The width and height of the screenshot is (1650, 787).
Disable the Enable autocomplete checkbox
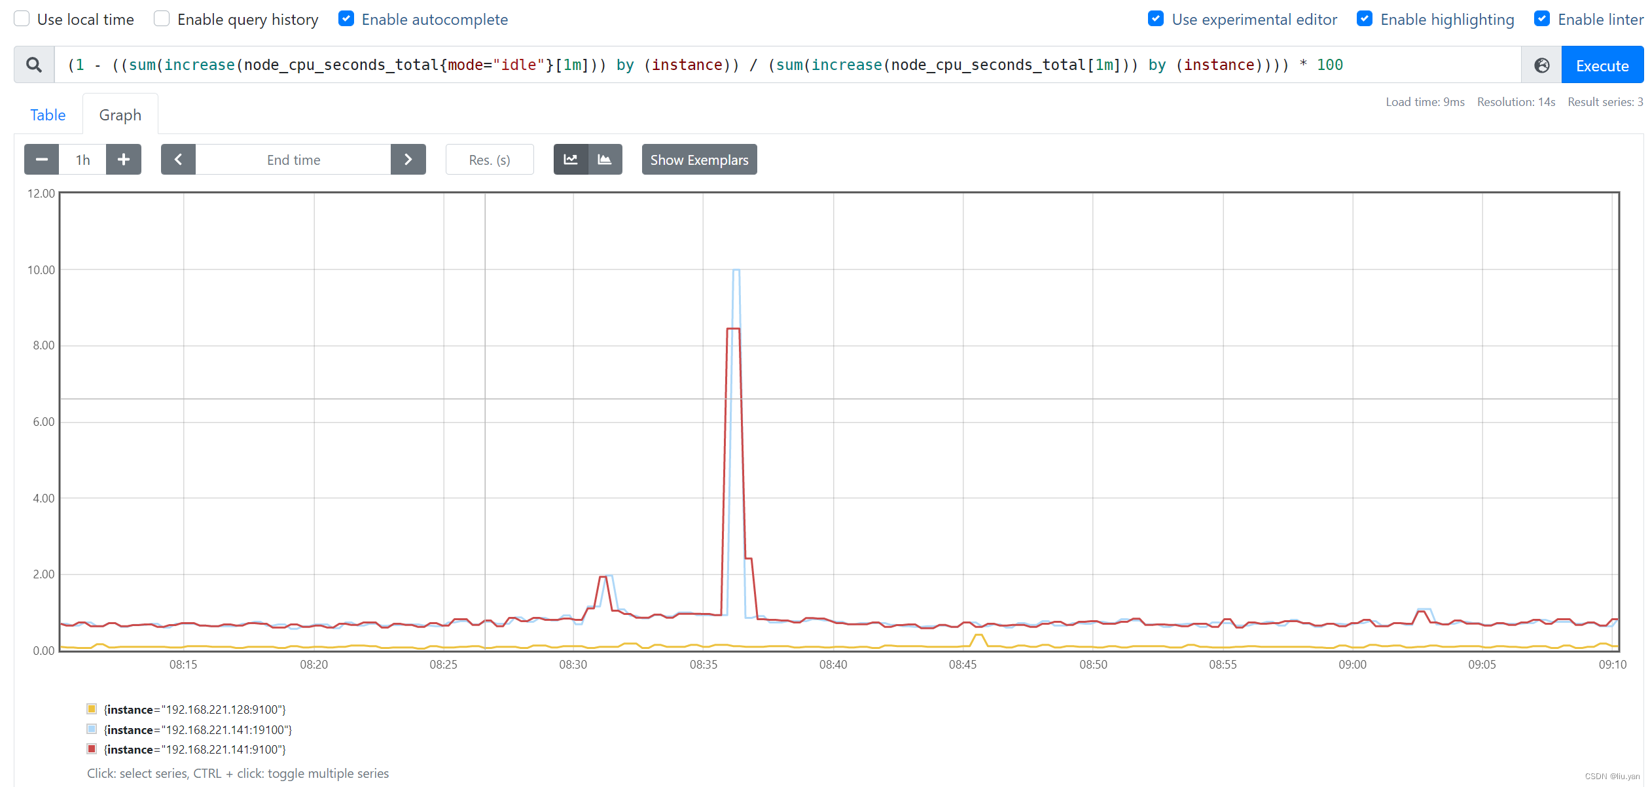(346, 19)
